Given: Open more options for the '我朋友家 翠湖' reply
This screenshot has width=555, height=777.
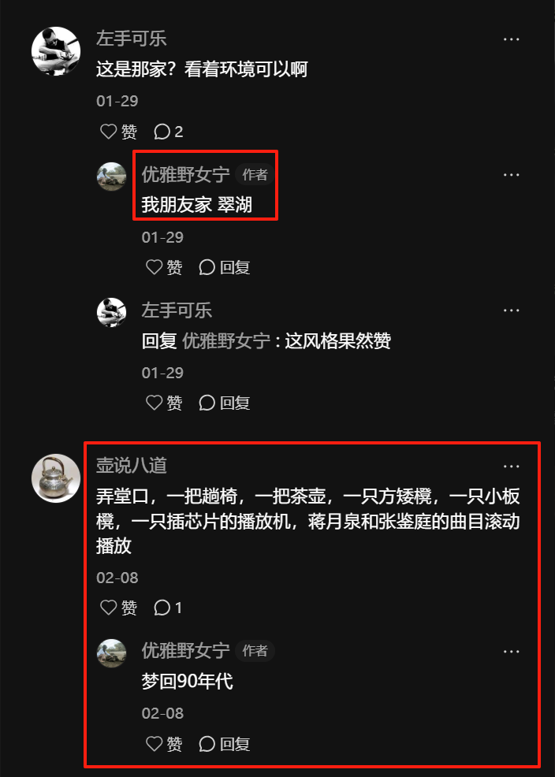Looking at the screenshot, I should coord(511,175).
